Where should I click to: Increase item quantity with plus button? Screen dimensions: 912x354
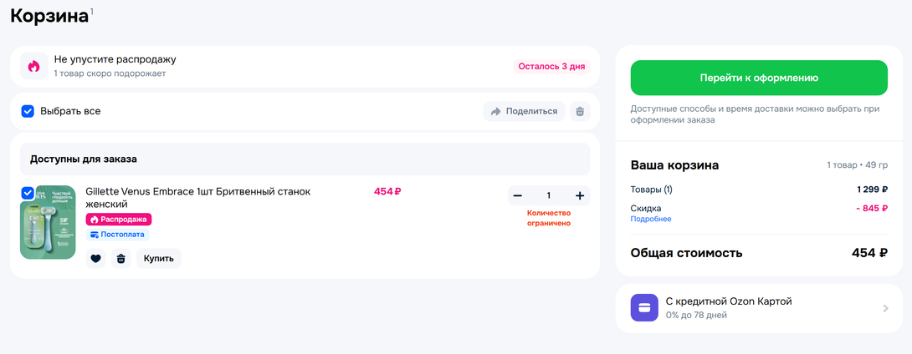click(x=580, y=195)
